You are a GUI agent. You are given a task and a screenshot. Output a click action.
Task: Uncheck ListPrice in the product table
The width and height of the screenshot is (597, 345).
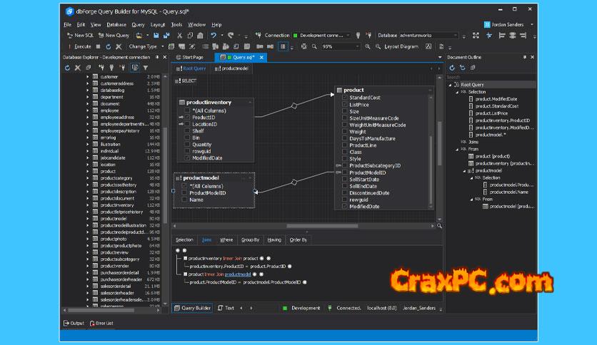tap(344, 105)
